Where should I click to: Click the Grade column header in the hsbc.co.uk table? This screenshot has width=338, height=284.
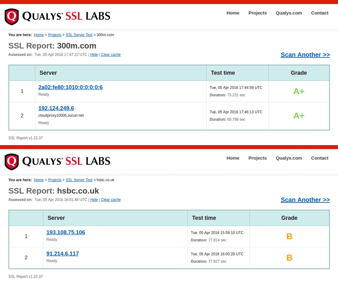coord(289,218)
